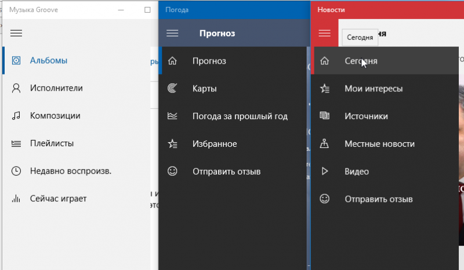Click the Прогноз heading in Weather header
This screenshot has height=270, width=464.
(217, 34)
